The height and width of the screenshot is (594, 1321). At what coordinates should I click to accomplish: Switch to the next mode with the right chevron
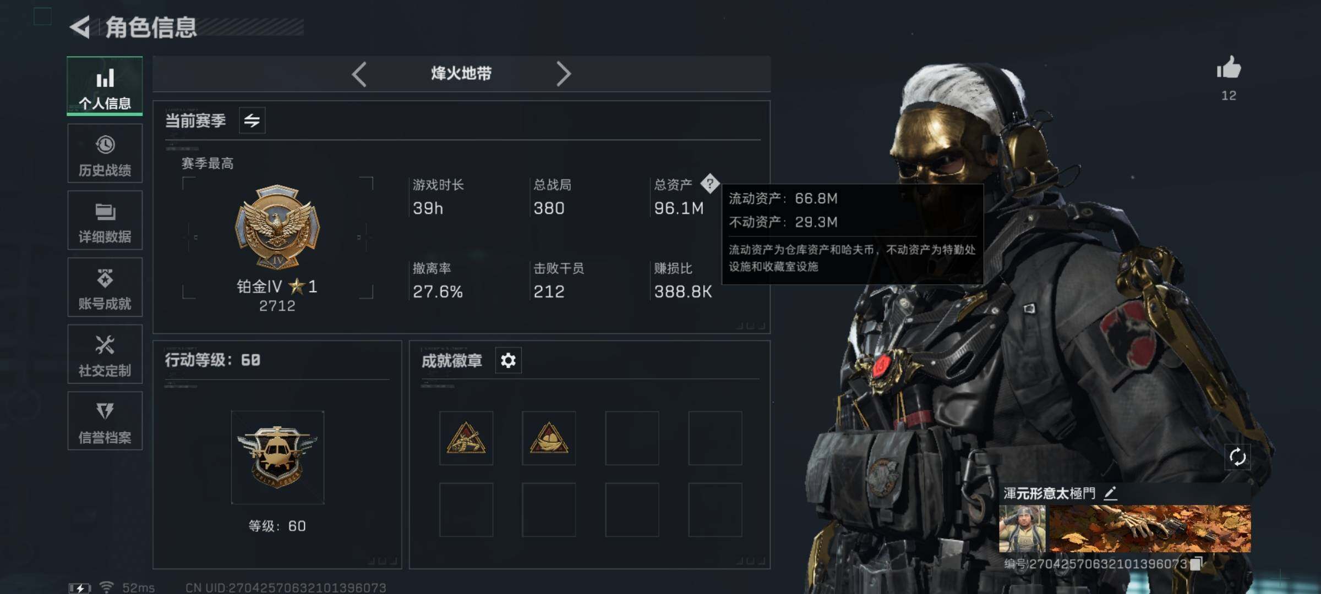click(563, 74)
